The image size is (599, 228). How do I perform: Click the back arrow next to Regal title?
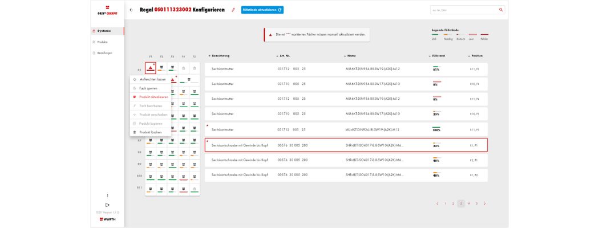[x=131, y=10]
